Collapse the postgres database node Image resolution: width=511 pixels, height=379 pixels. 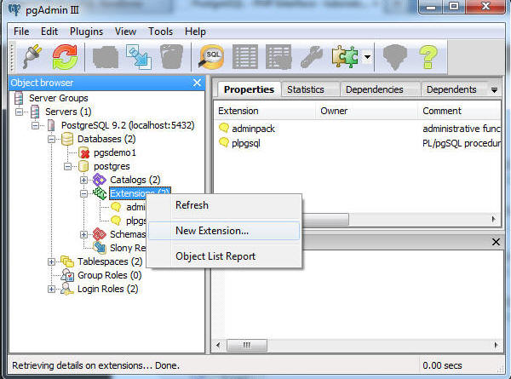pos(68,167)
